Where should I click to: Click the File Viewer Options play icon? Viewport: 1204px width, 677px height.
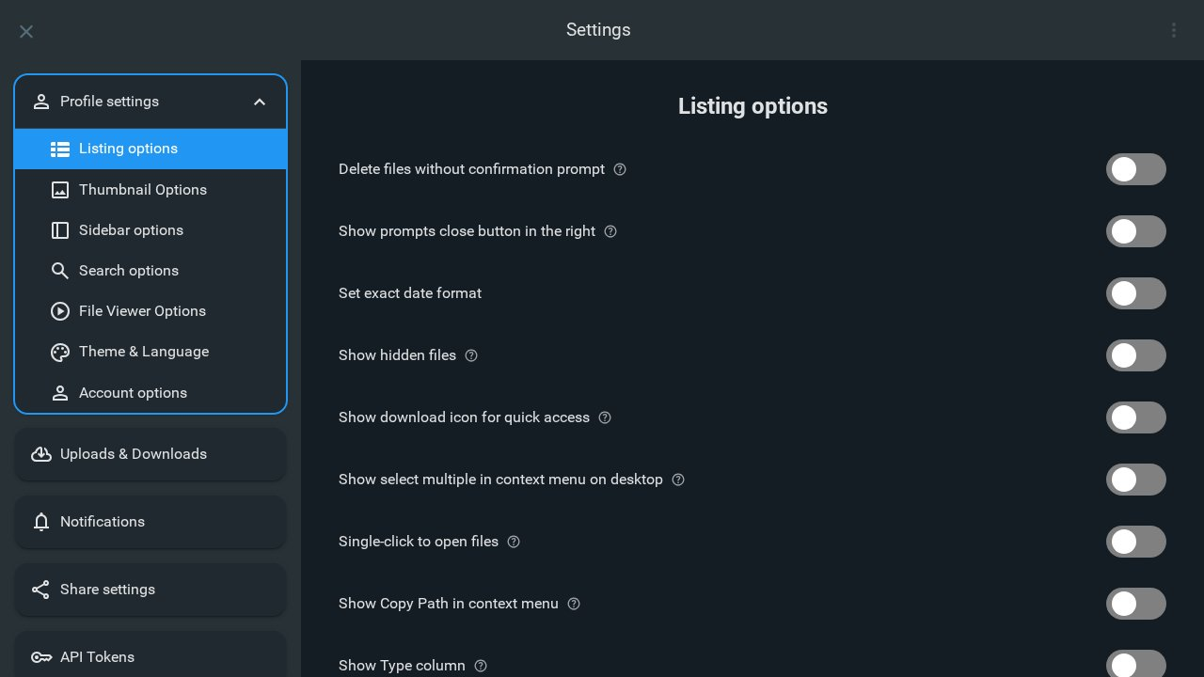coord(60,311)
